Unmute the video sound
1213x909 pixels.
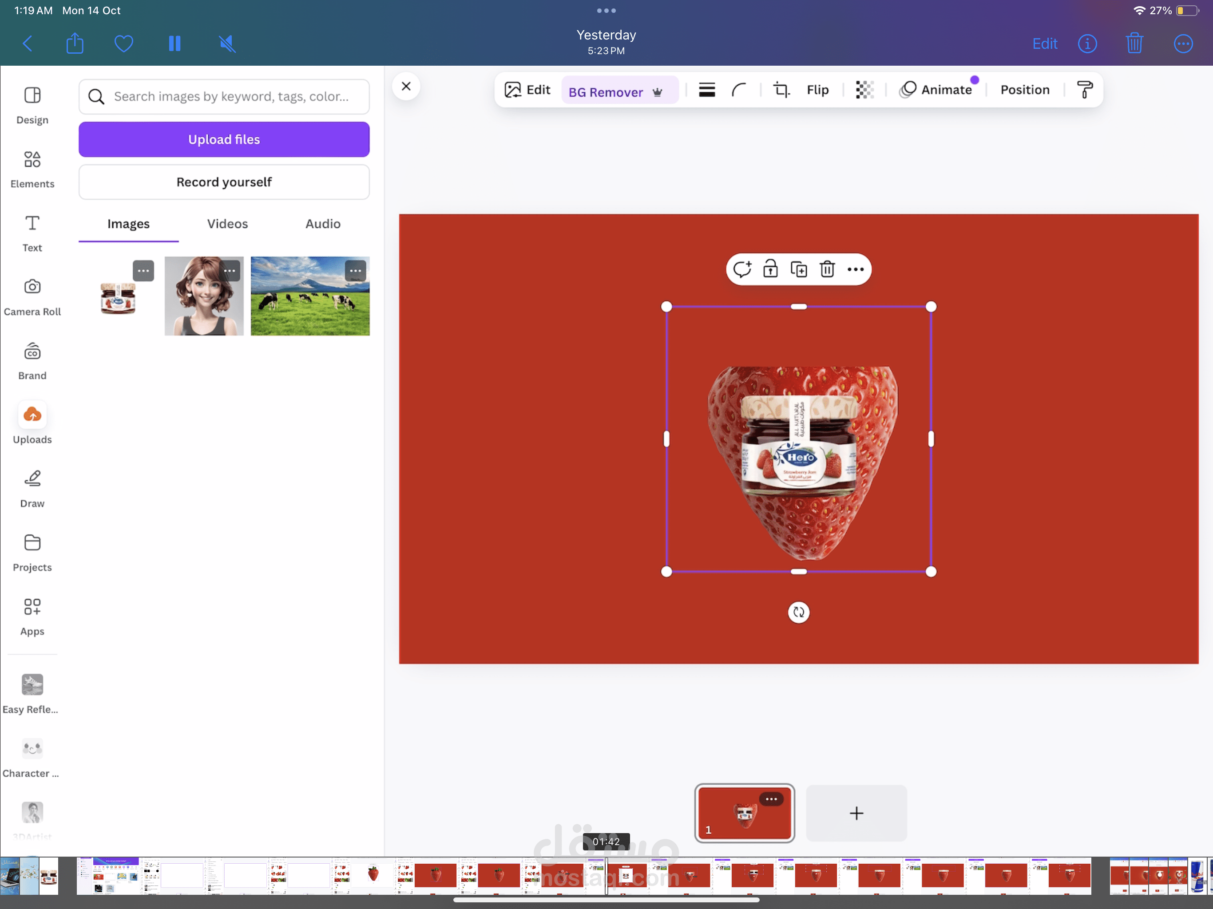click(227, 43)
